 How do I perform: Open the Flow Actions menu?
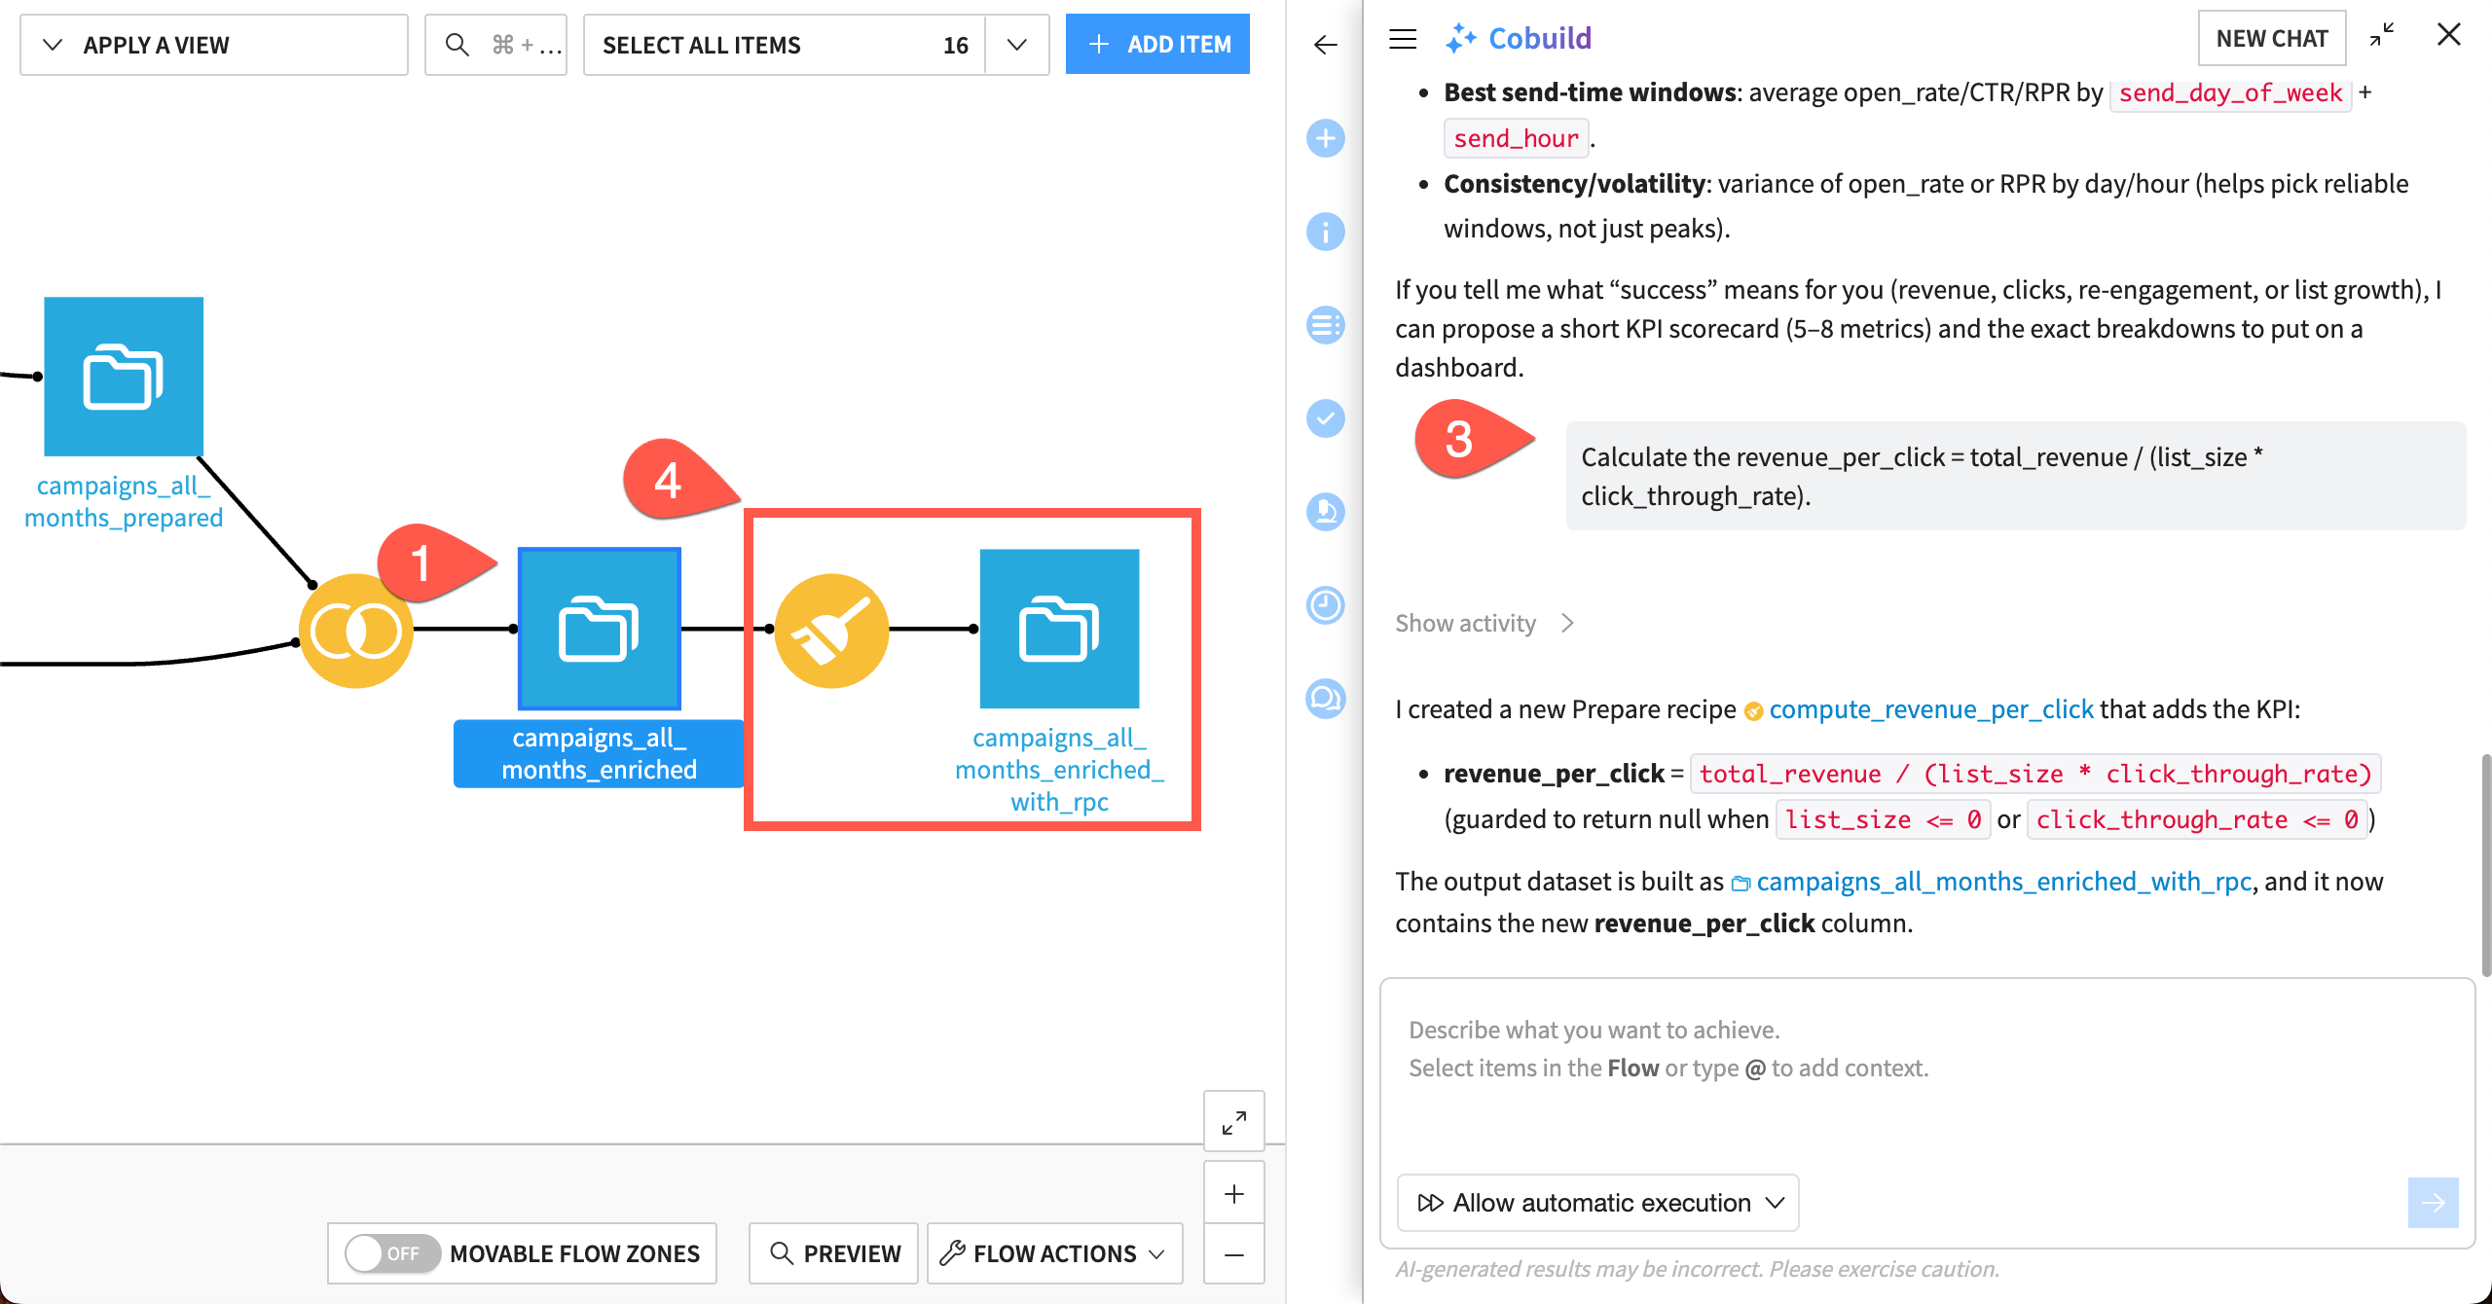[x=1054, y=1253]
